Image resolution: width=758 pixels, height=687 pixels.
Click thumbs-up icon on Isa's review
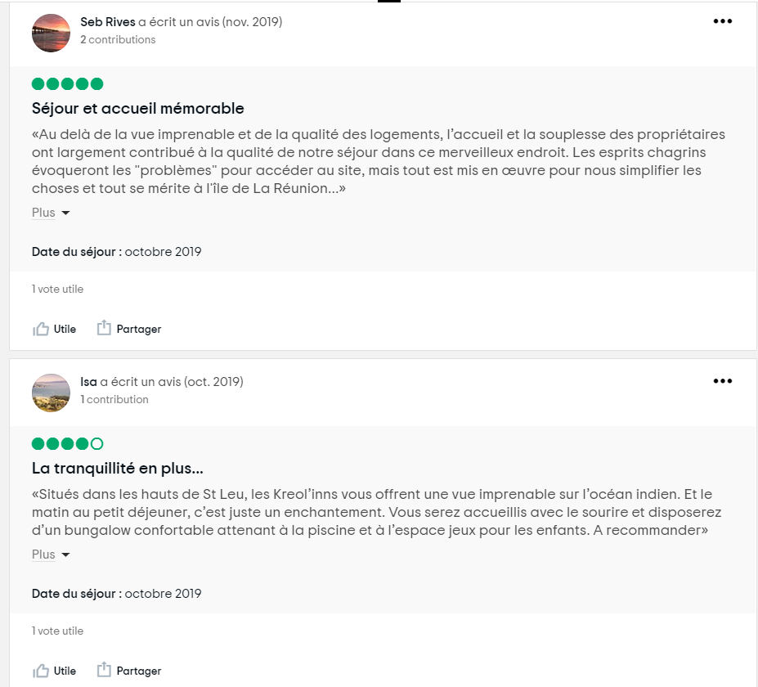pos(41,671)
